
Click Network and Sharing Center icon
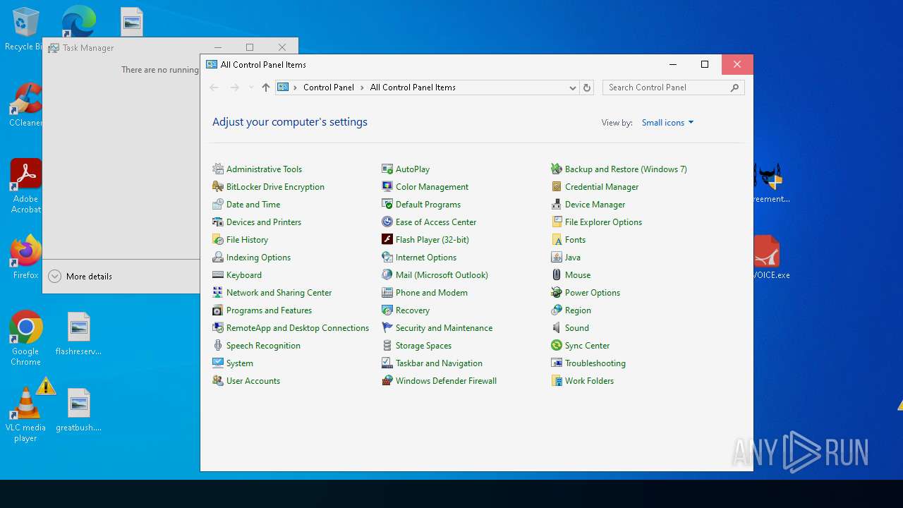click(x=218, y=293)
